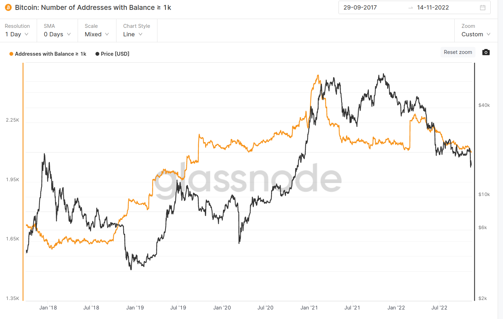This screenshot has width=503, height=319.
Task: Expand the Zoom Custom dropdown
Action: (476, 34)
